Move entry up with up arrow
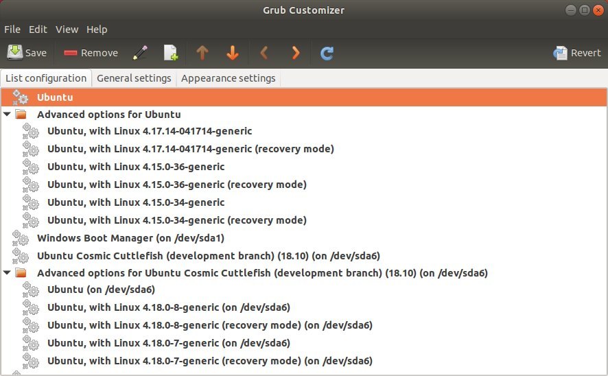Screen dimensions: 608x376 tap(202, 53)
